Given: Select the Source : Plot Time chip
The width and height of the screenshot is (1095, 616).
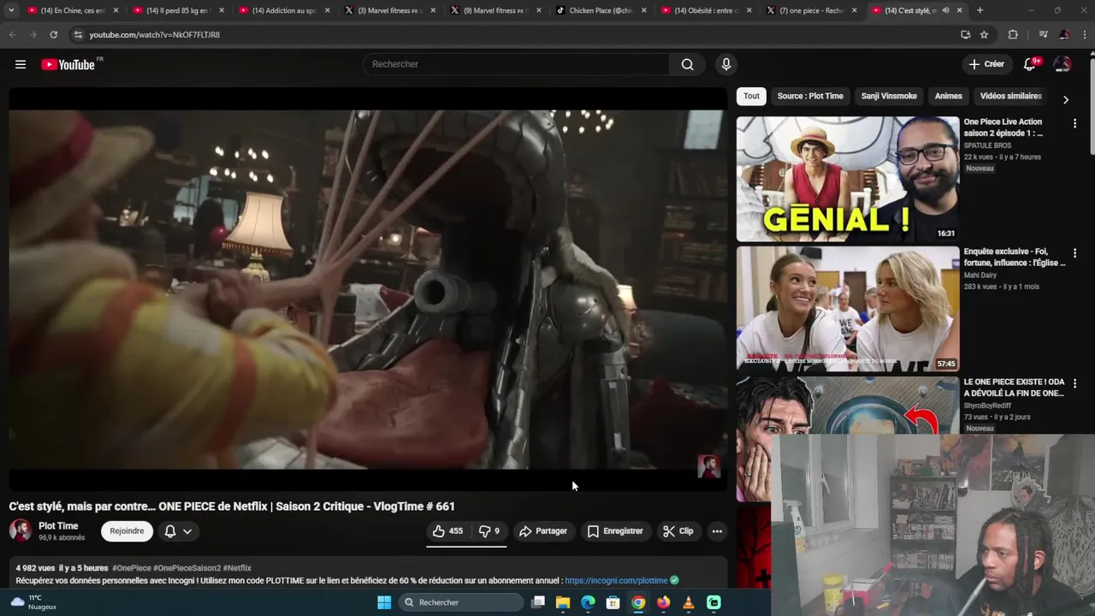Looking at the screenshot, I should tap(810, 96).
